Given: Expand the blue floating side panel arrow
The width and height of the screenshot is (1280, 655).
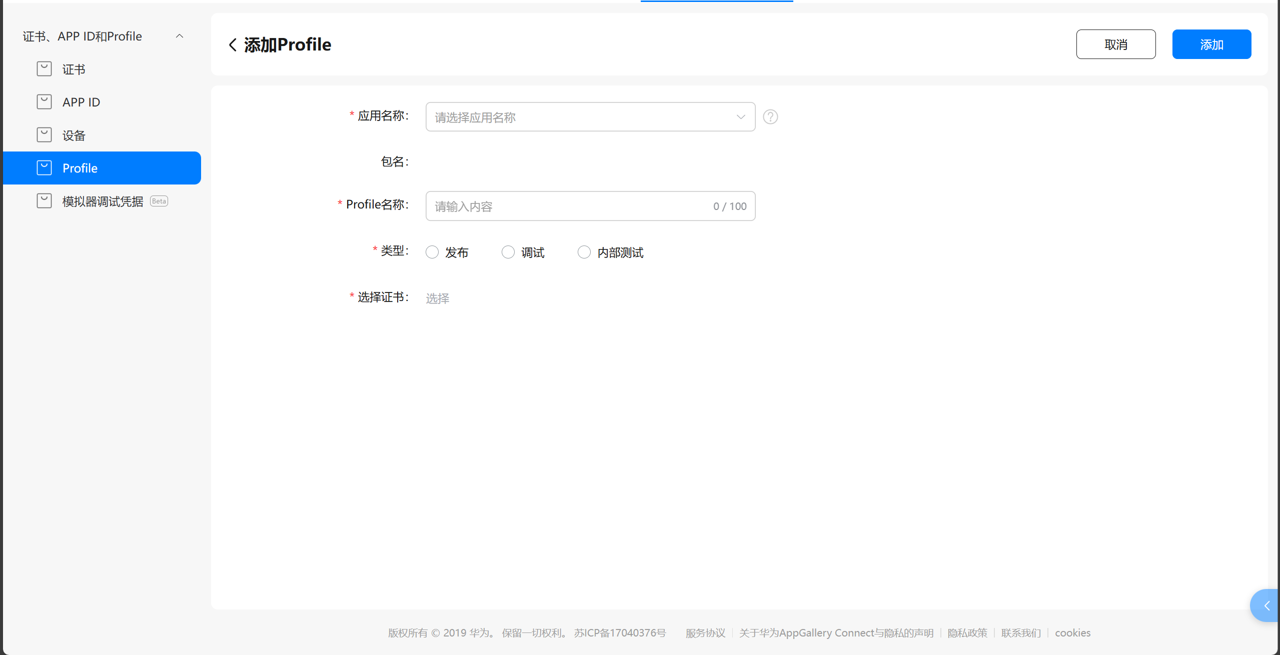Looking at the screenshot, I should coord(1266,606).
